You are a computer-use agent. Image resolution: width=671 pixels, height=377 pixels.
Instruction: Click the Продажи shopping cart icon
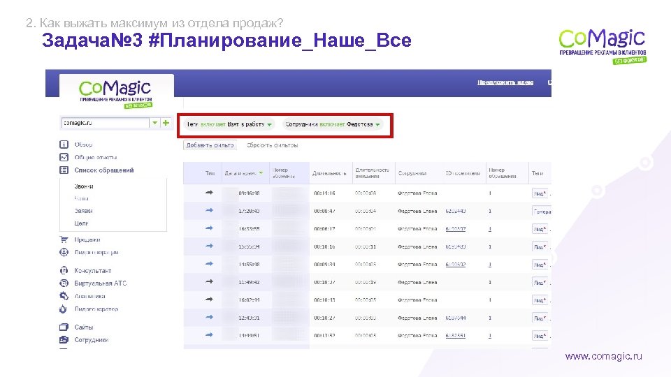[64, 239]
